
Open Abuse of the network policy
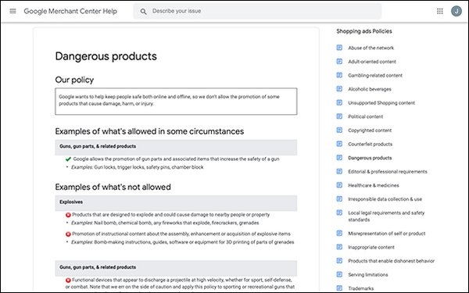coord(371,48)
